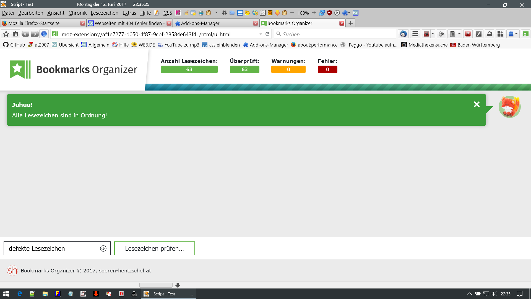Click the red P toolbar icon

pos(468,34)
